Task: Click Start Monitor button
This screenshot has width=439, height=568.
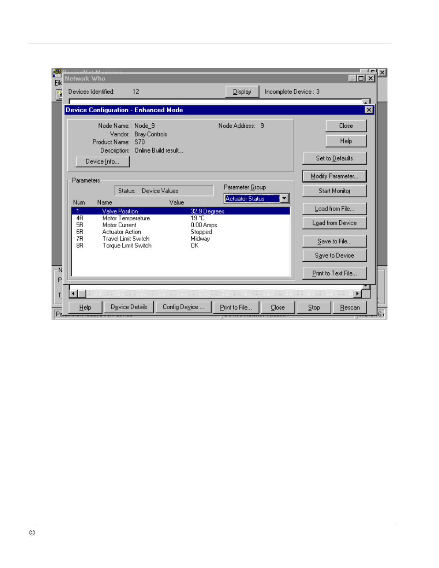Action: [x=335, y=191]
